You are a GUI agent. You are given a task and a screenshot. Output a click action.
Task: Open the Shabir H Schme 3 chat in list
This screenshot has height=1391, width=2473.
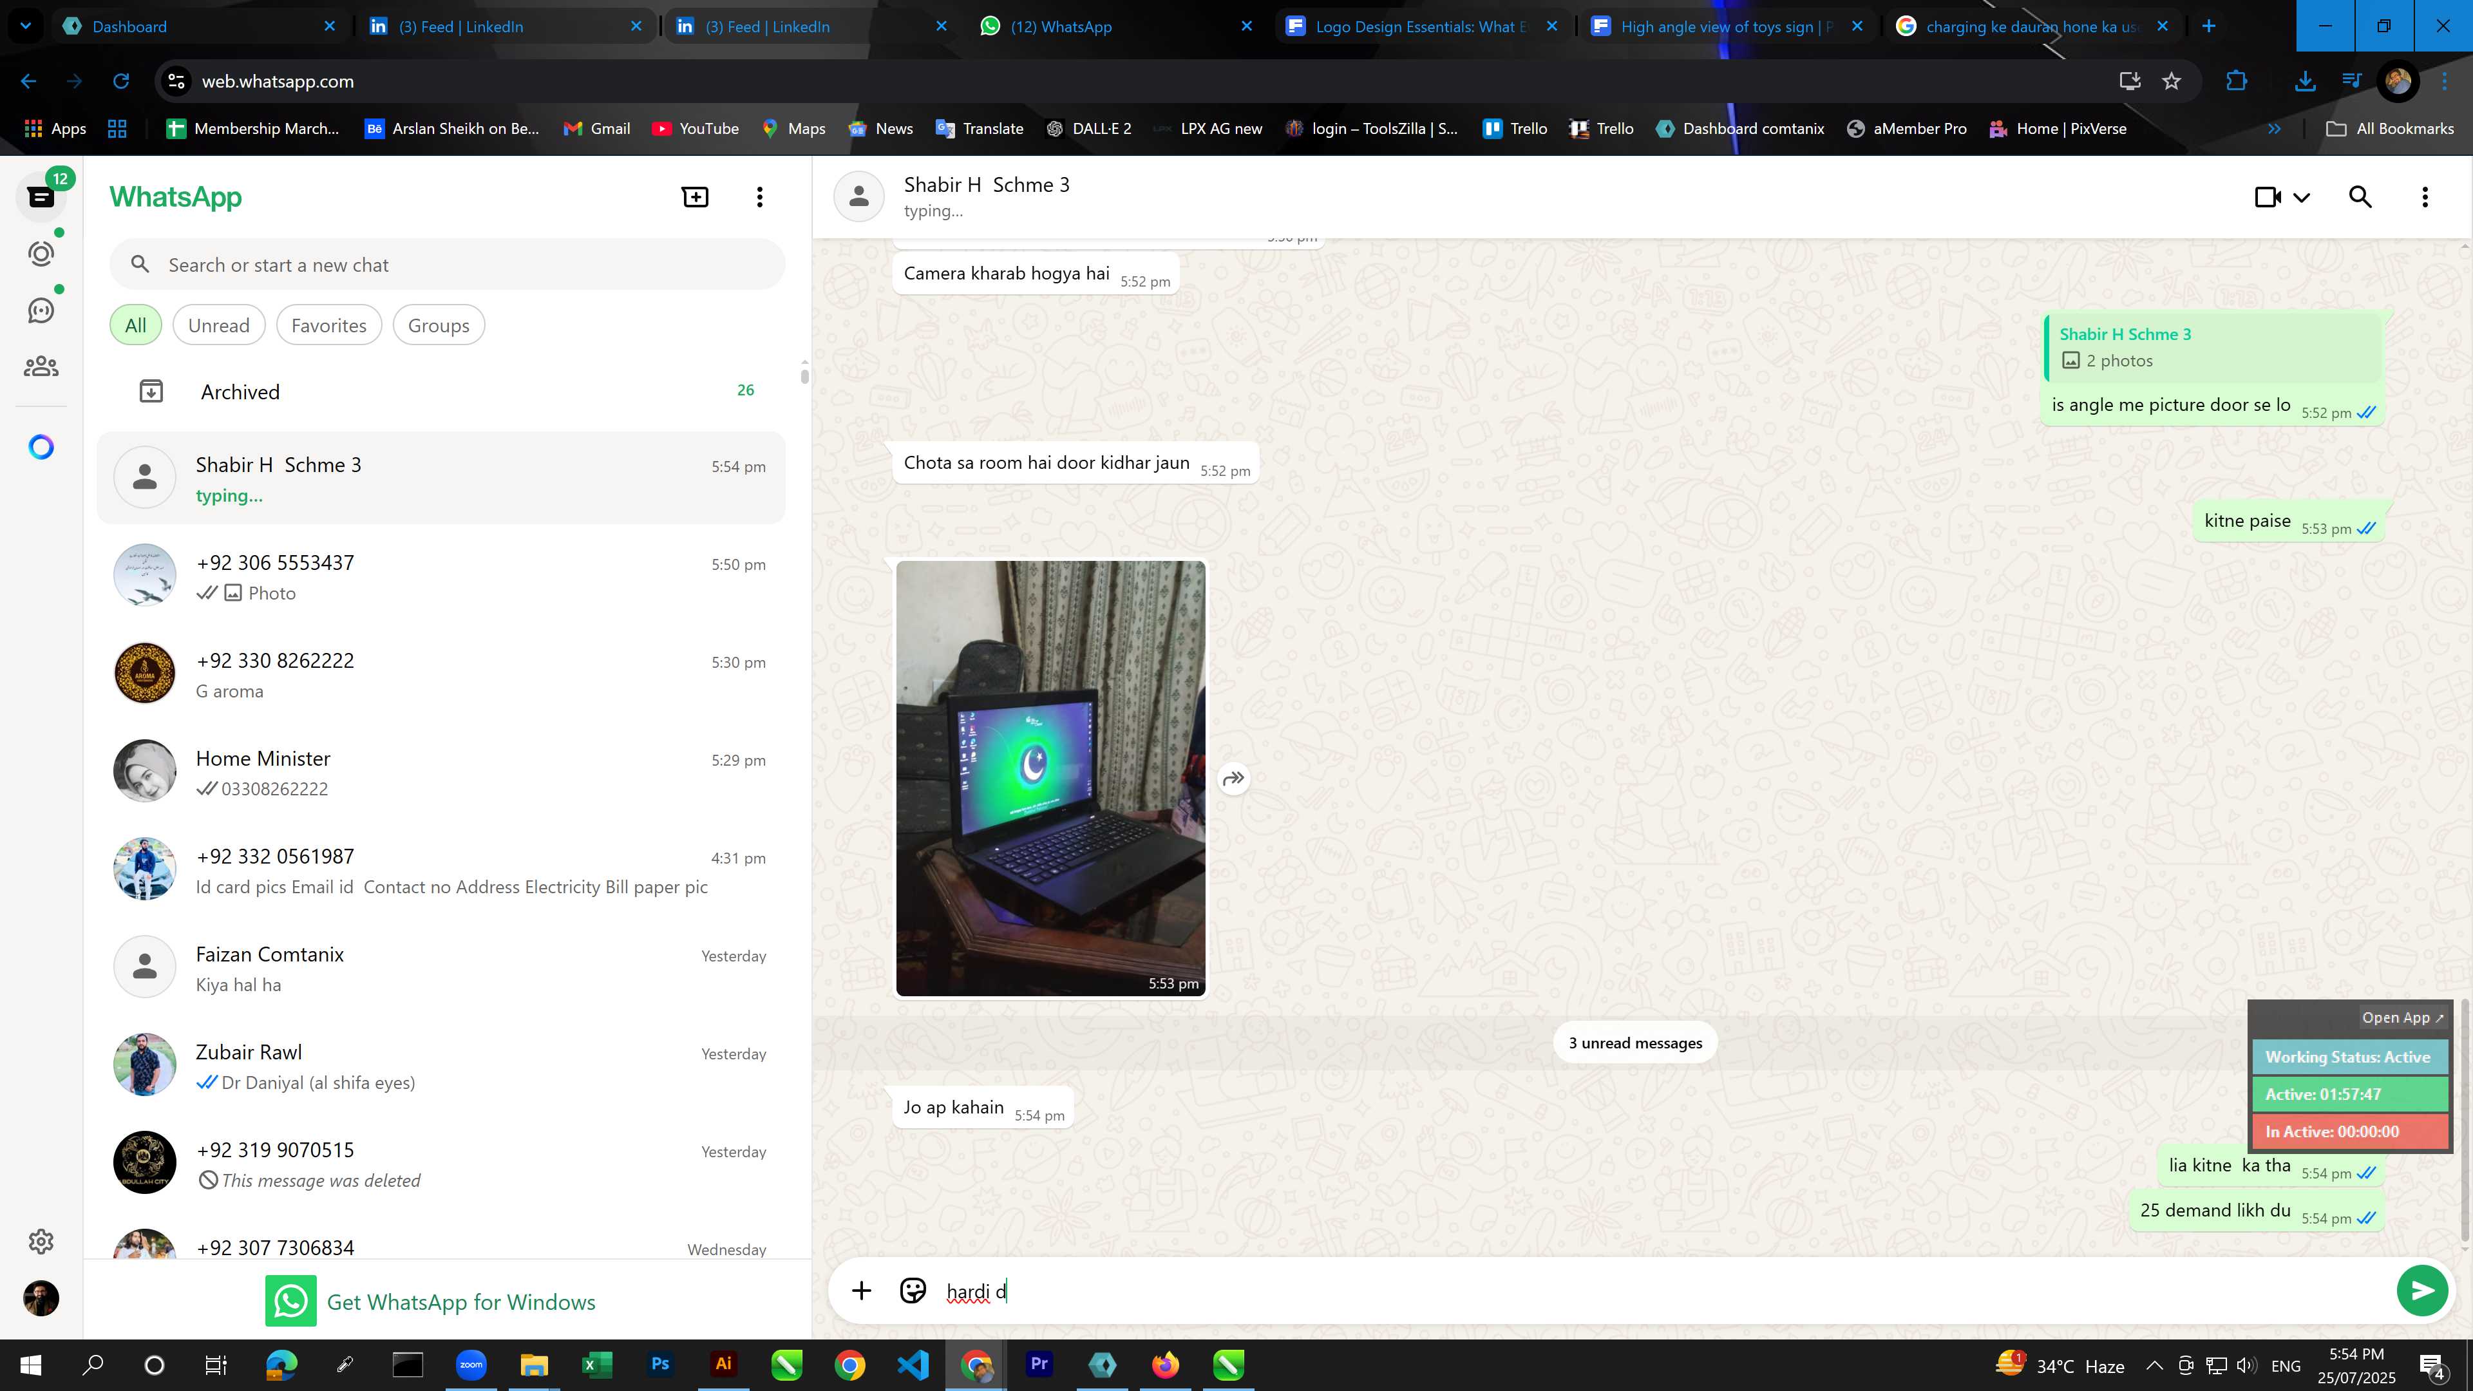(442, 478)
